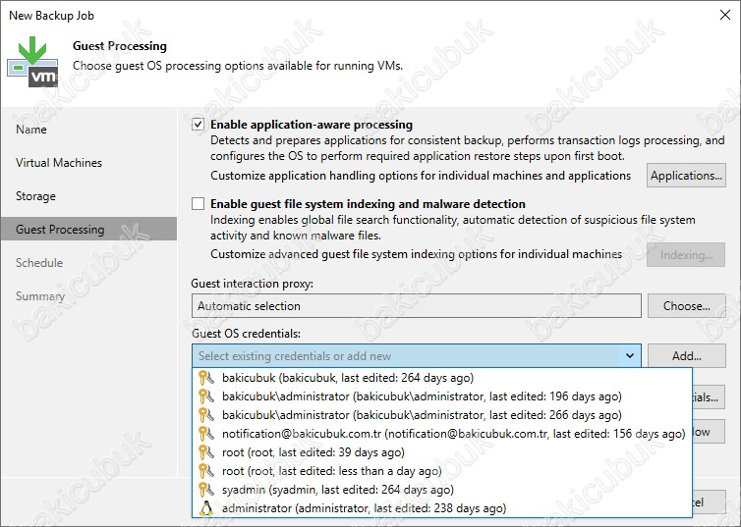
Task: Click Linux penguin icon beside administrator credential
Action: pyautogui.click(x=206, y=508)
